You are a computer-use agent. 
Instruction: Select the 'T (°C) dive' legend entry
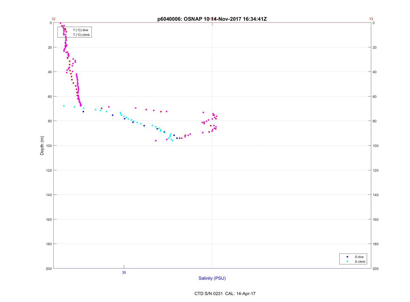point(80,30)
